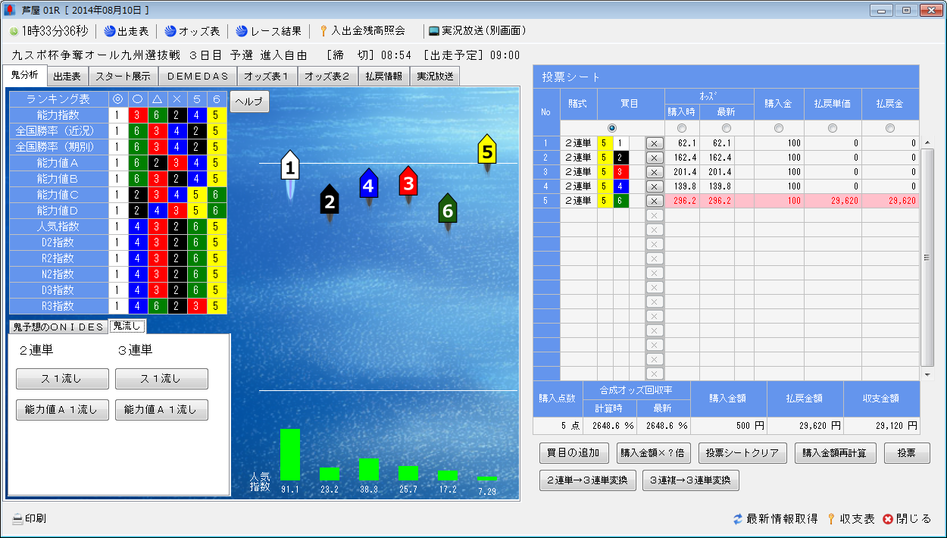Switch to the スタート展示 tab
947x538 pixels.
click(123, 77)
